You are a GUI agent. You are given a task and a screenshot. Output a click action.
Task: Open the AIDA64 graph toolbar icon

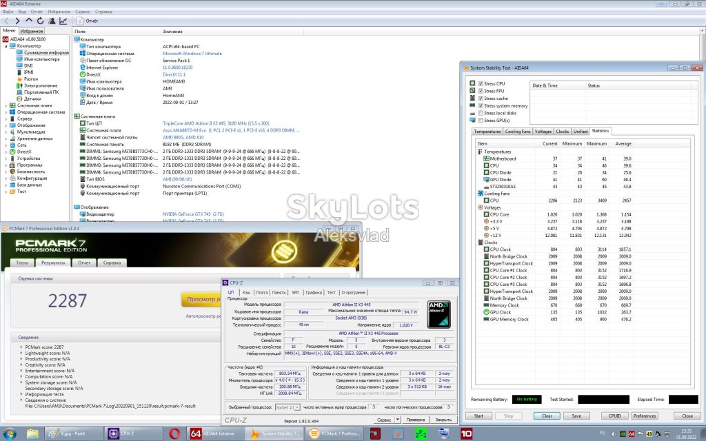tap(63, 21)
